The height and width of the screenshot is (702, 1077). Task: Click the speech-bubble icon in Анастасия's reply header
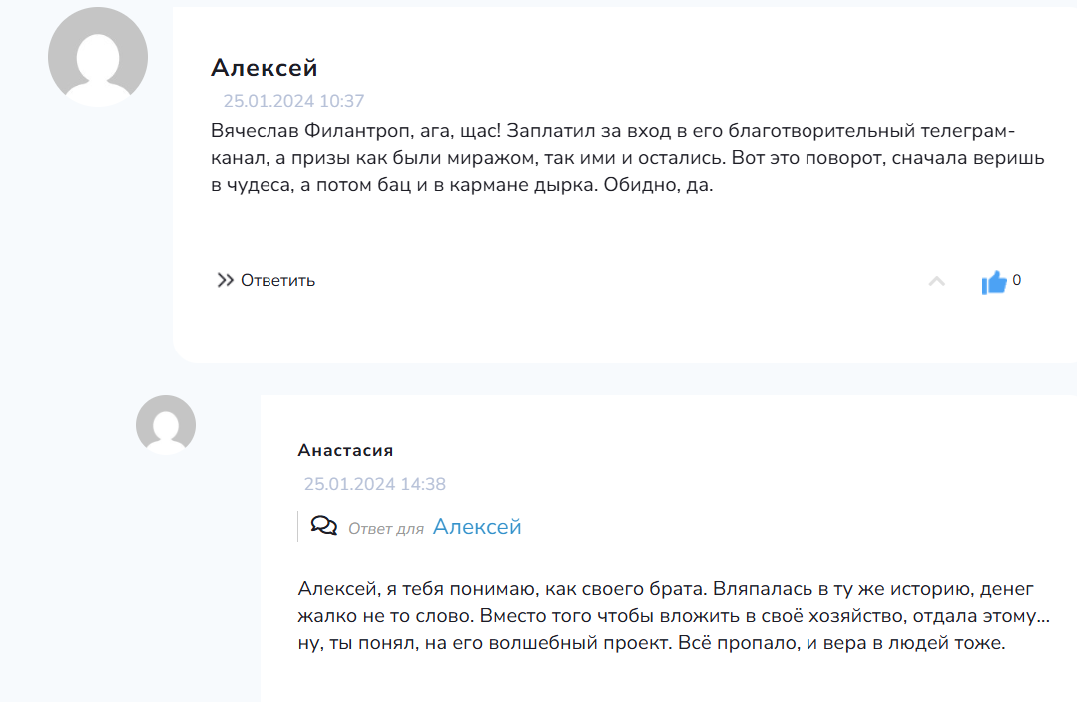(x=322, y=524)
